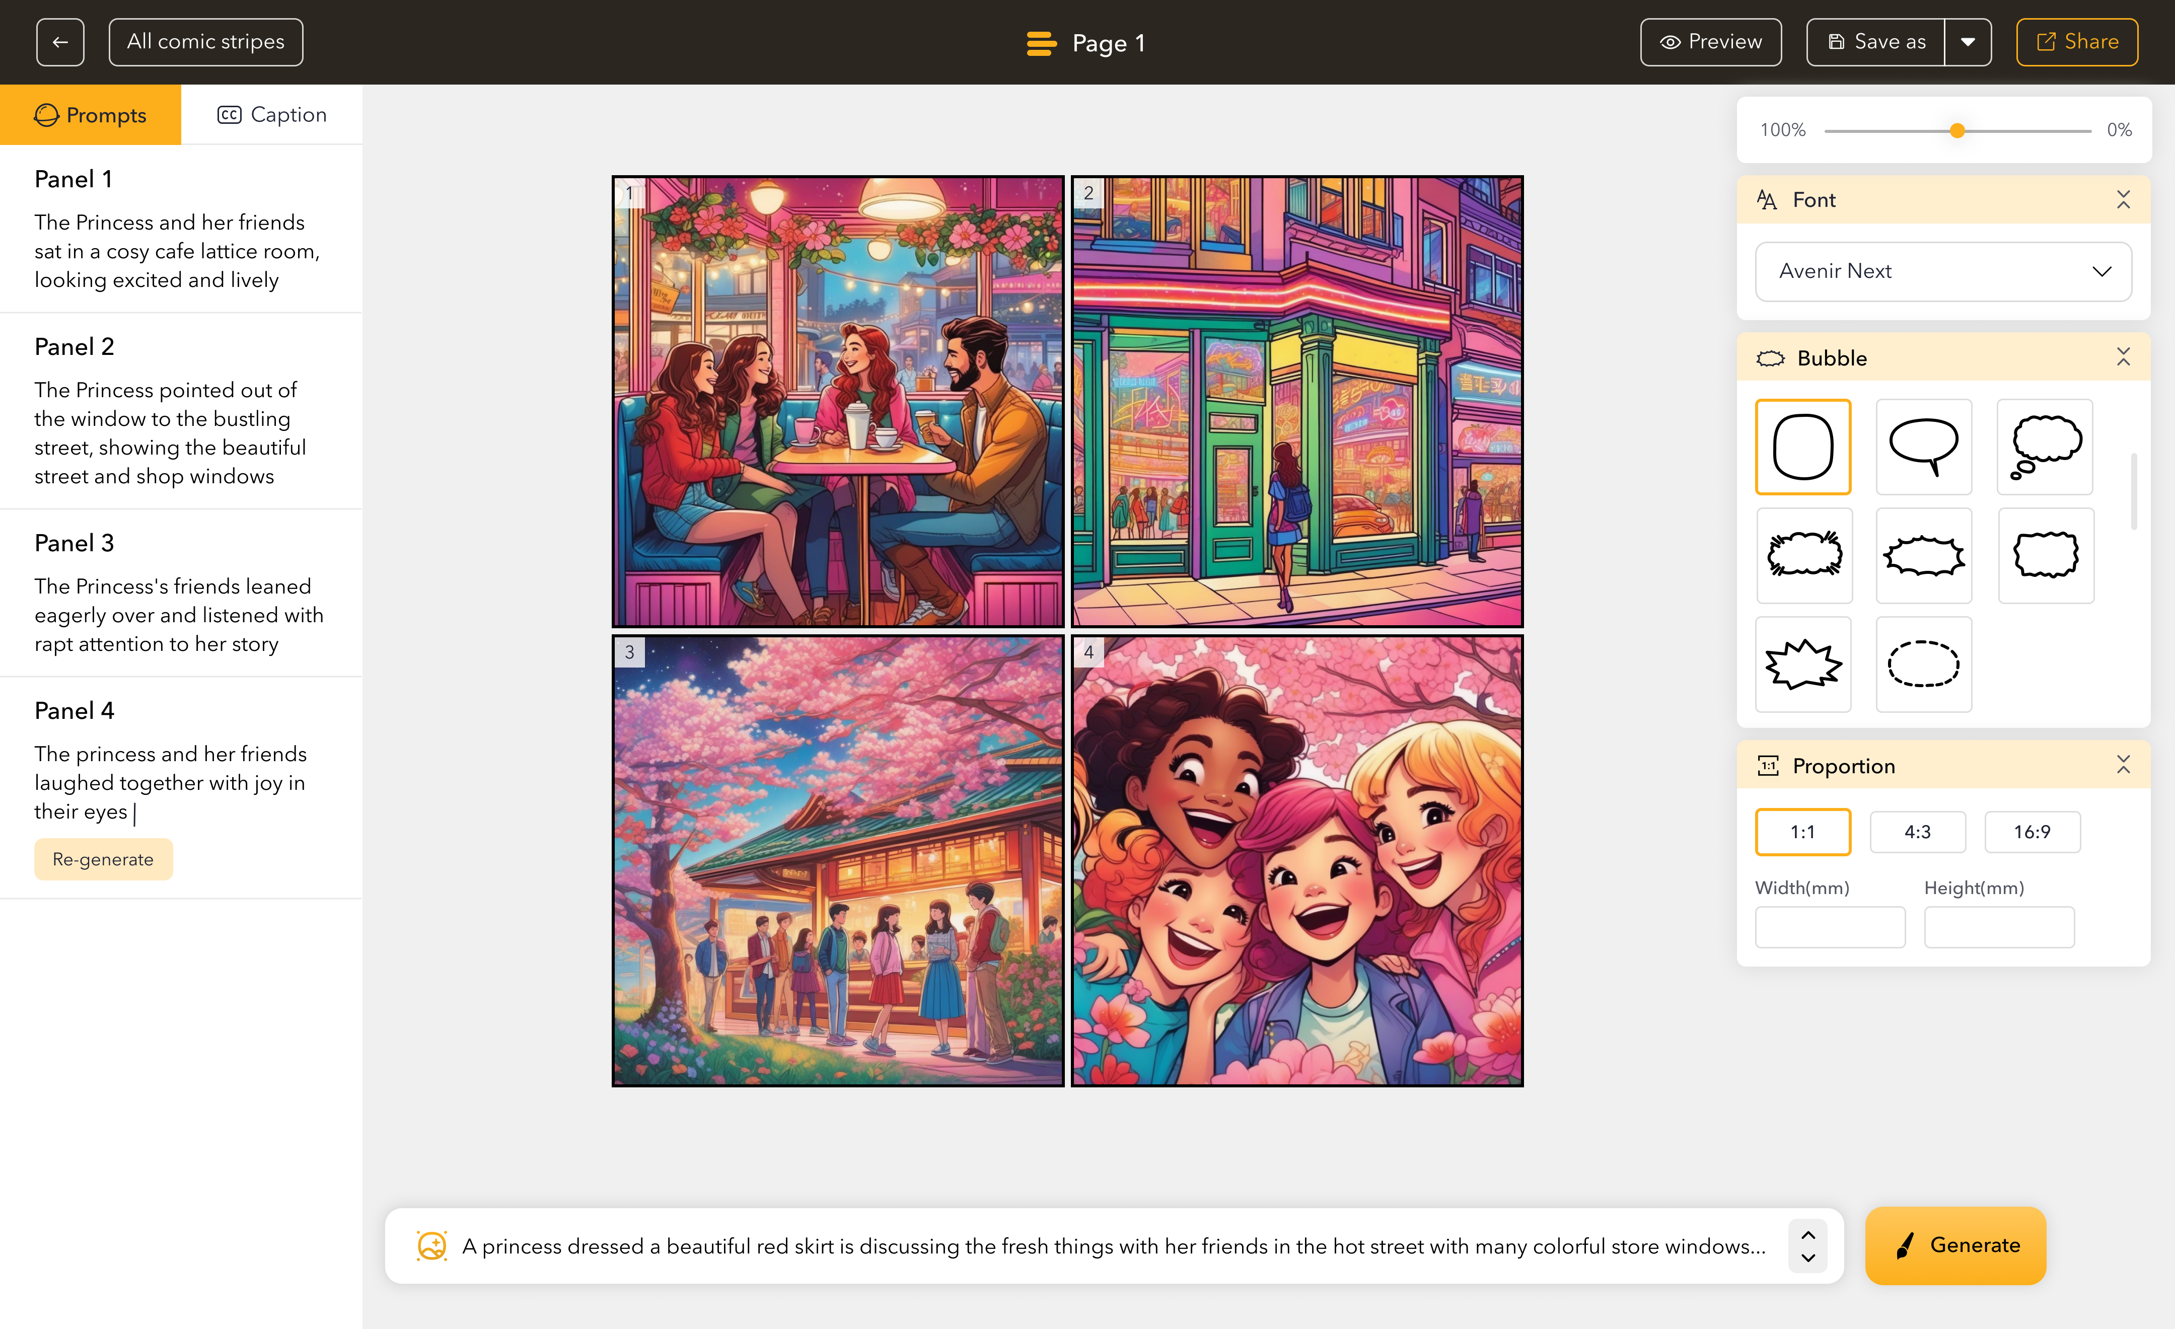2175x1329 pixels.
Task: Open the Avenir Next font dropdown
Action: tap(1942, 271)
